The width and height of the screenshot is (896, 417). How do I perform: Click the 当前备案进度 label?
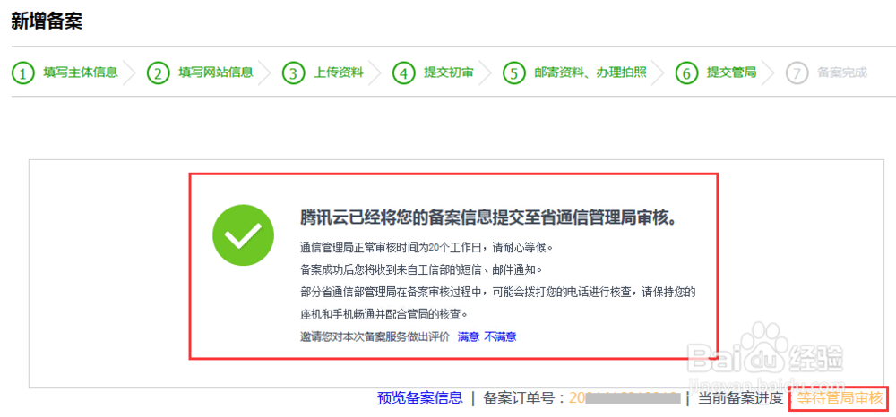click(740, 398)
